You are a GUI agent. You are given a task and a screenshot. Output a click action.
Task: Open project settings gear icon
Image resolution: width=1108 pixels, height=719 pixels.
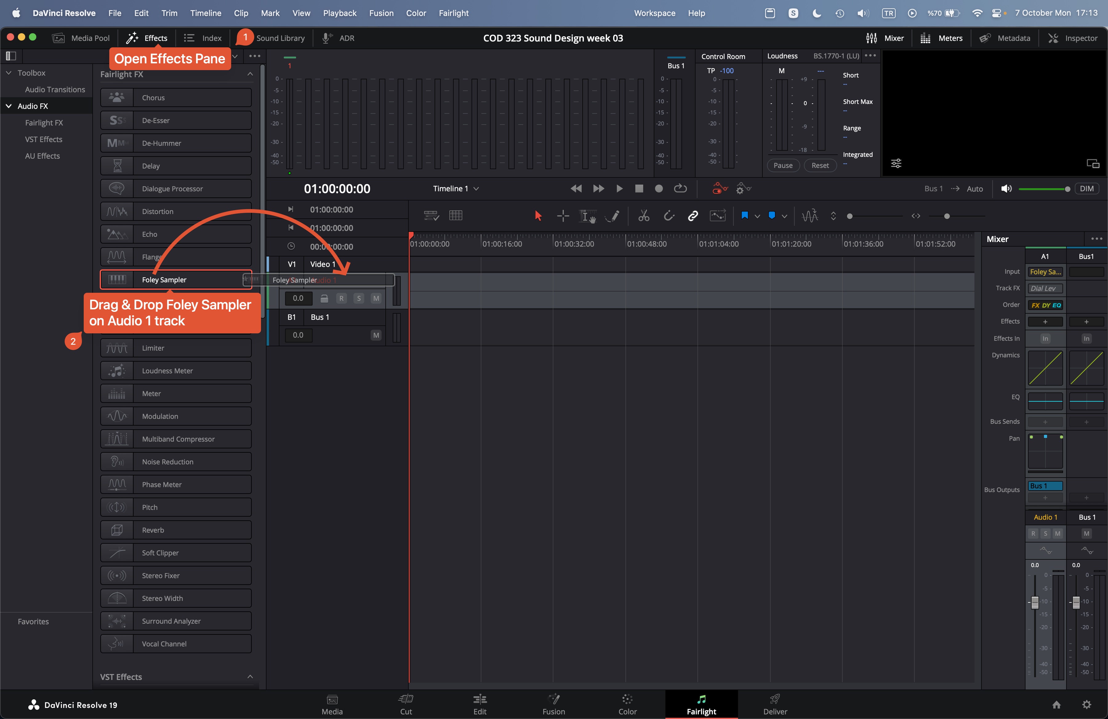1086,704
